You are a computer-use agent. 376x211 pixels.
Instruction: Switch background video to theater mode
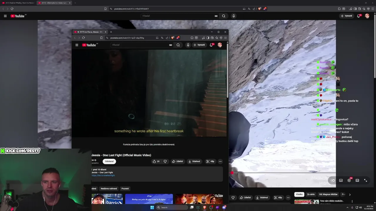tap(357, 180)
